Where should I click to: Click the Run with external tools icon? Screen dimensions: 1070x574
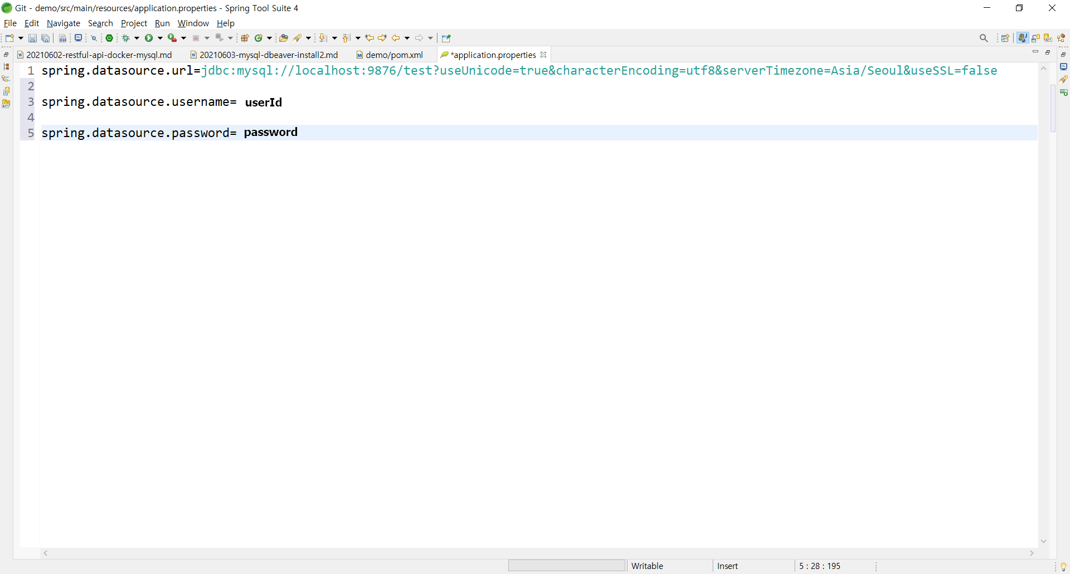pos(173,38)
